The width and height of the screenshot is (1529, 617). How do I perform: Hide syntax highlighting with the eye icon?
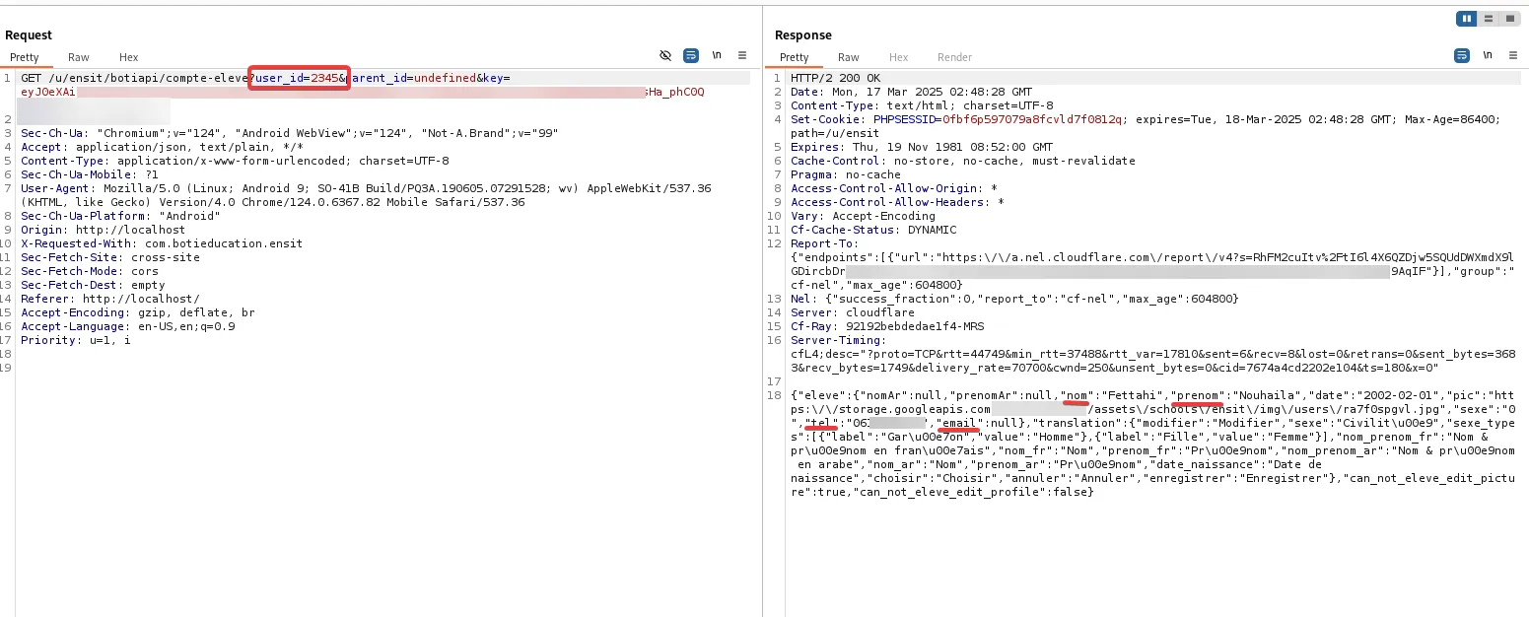pos(665,55)
